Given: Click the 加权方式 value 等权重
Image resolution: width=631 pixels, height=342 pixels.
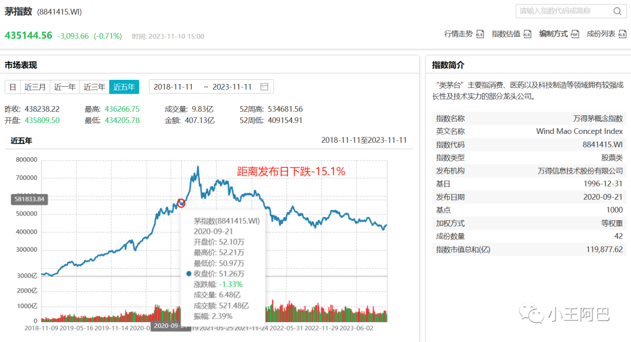Looking at the screenshot, I should 612,223.
